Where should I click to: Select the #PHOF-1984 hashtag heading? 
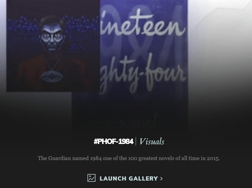[113, 142]
